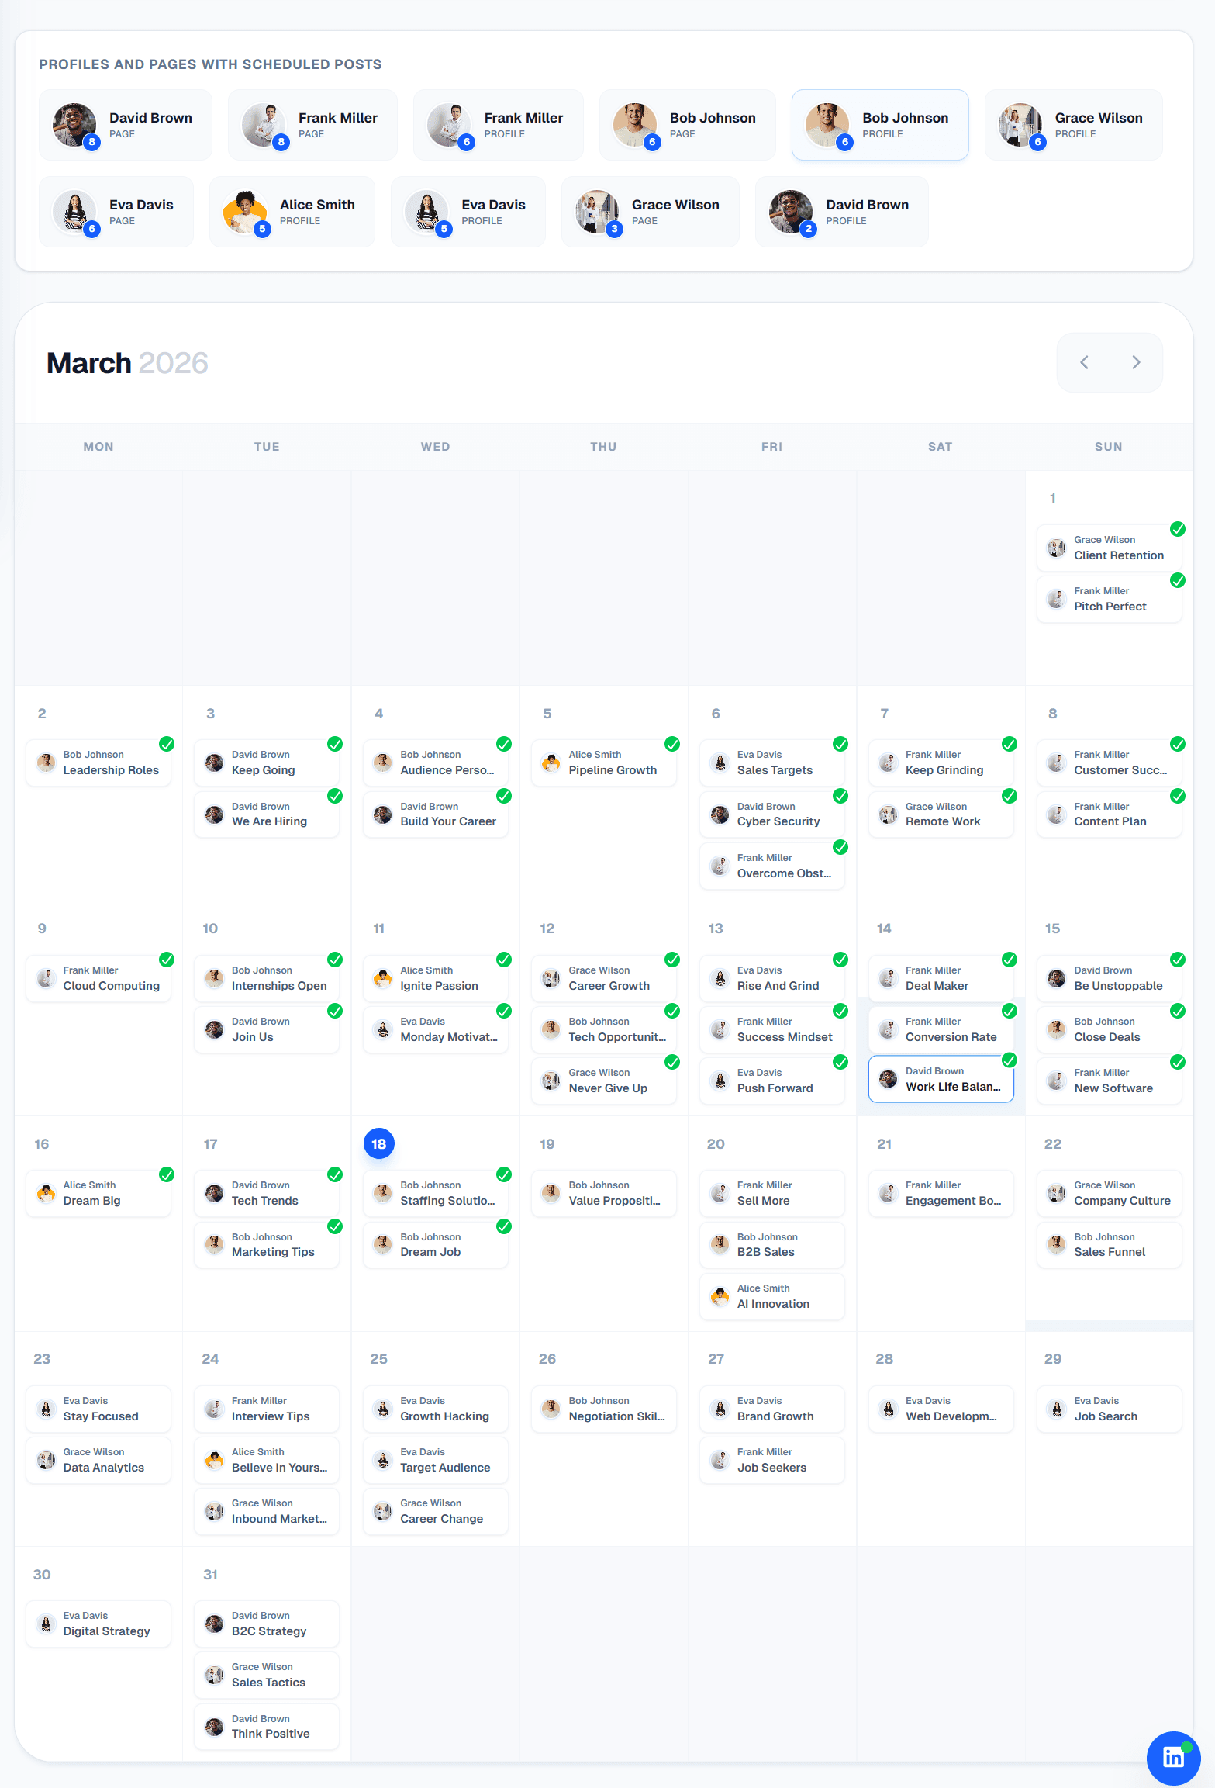Open the Negotiation Skills post
The width and height of the screenshot is (1215, 1788).
click(x=604, y=1409)
